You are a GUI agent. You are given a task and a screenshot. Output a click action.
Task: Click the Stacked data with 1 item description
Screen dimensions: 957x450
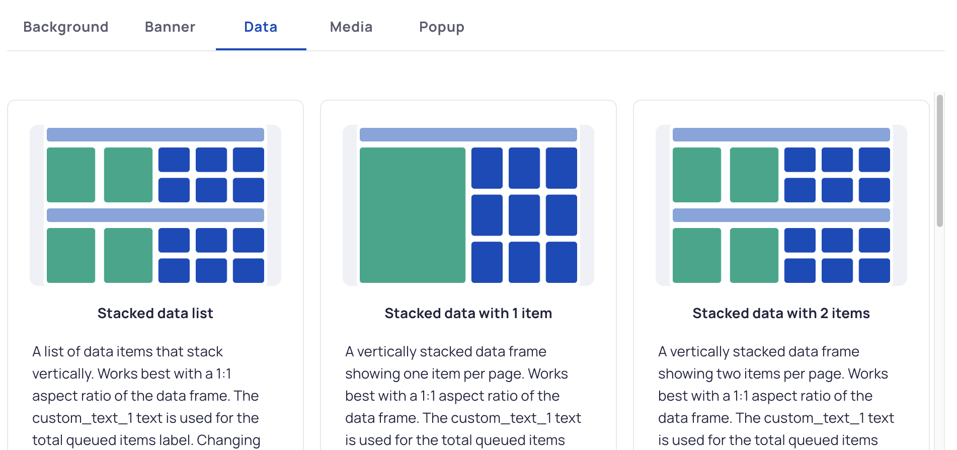[x=463, y=396]
